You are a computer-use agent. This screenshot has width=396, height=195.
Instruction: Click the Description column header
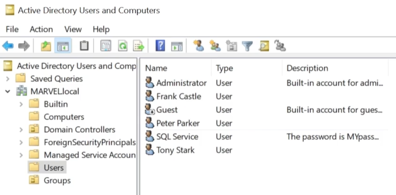[x=307, y=68]
